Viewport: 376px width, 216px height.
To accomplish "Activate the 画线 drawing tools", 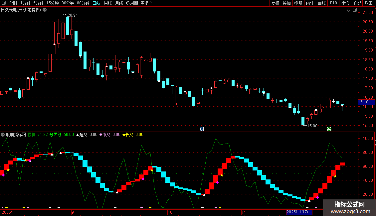I will 321,3.
